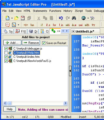
Task: Open a file using the folder icon
Action: coord(16,18)
